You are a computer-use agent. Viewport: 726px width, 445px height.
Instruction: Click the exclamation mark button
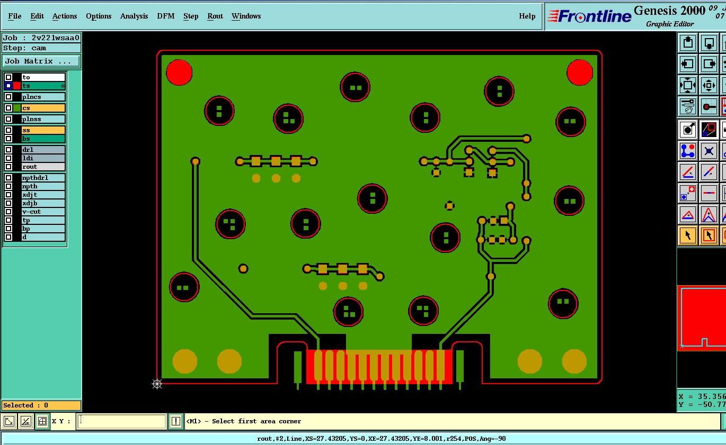coord(176,421)
